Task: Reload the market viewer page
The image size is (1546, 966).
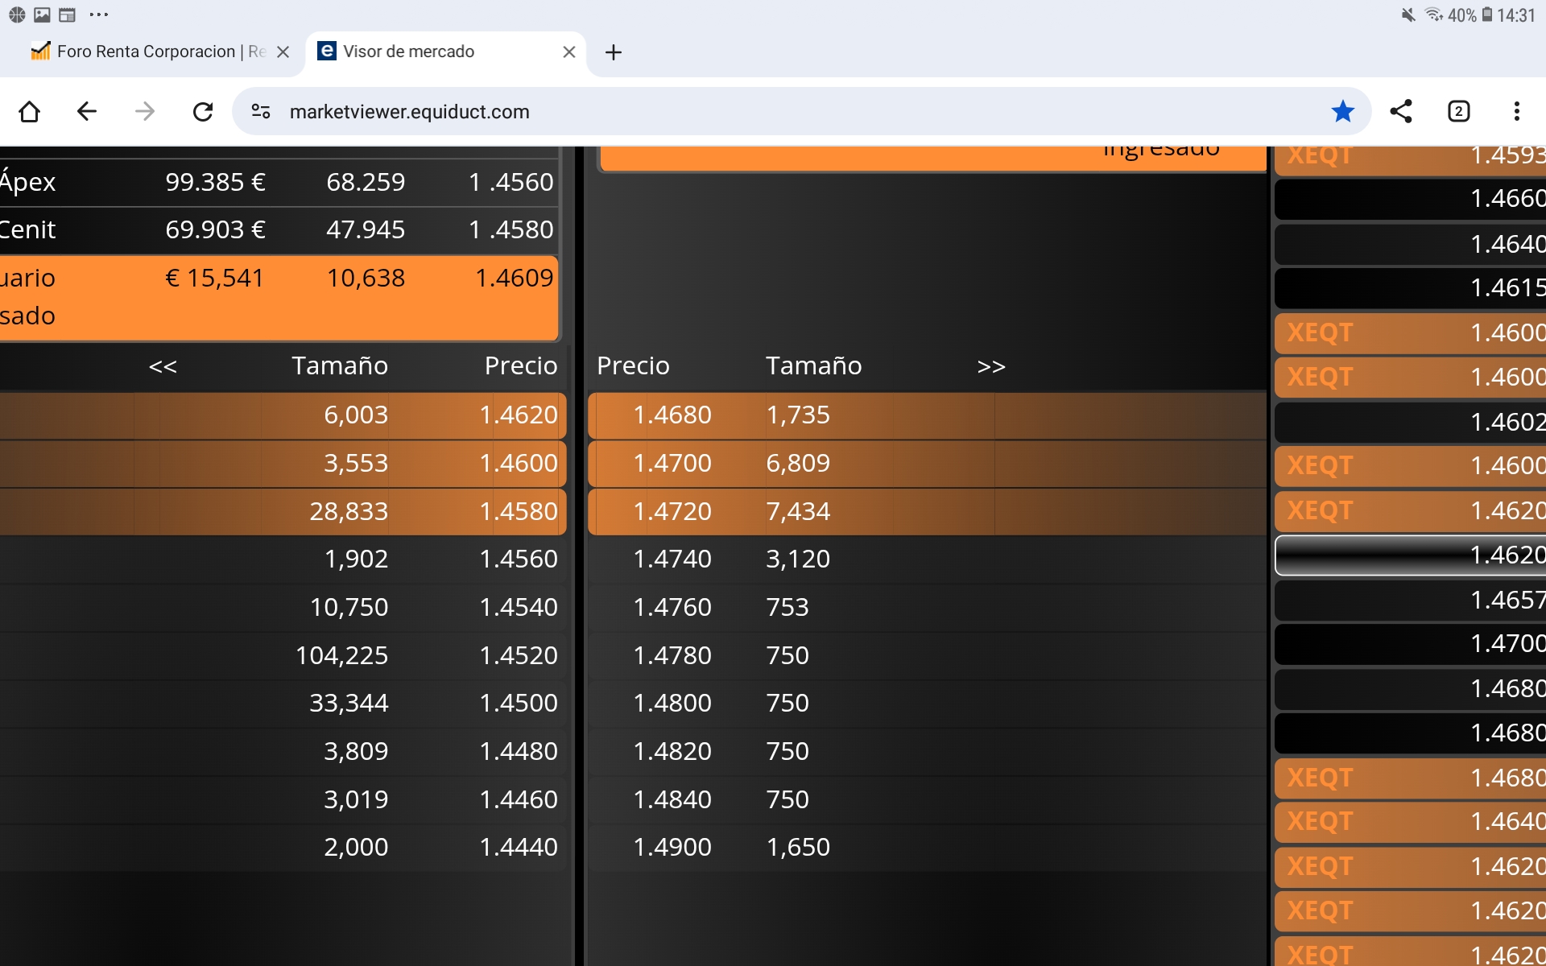Action: (x=203, y=111)
